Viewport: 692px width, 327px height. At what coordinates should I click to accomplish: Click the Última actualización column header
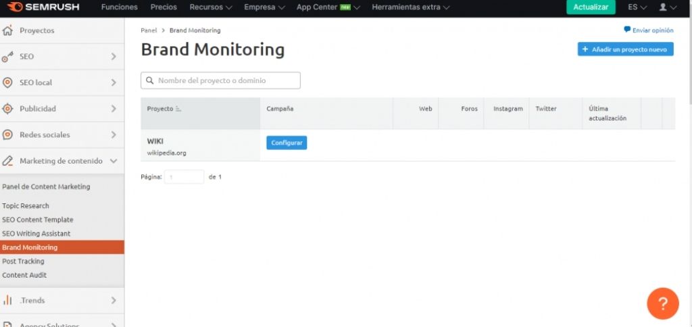pos(608,114)
